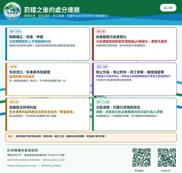Click orange text 違規時應分別處罰

coord(22,77)
